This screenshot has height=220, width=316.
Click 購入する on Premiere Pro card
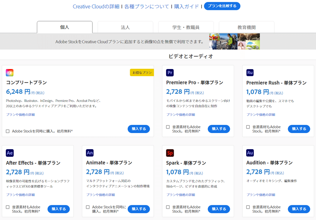[x=219, y=129]
